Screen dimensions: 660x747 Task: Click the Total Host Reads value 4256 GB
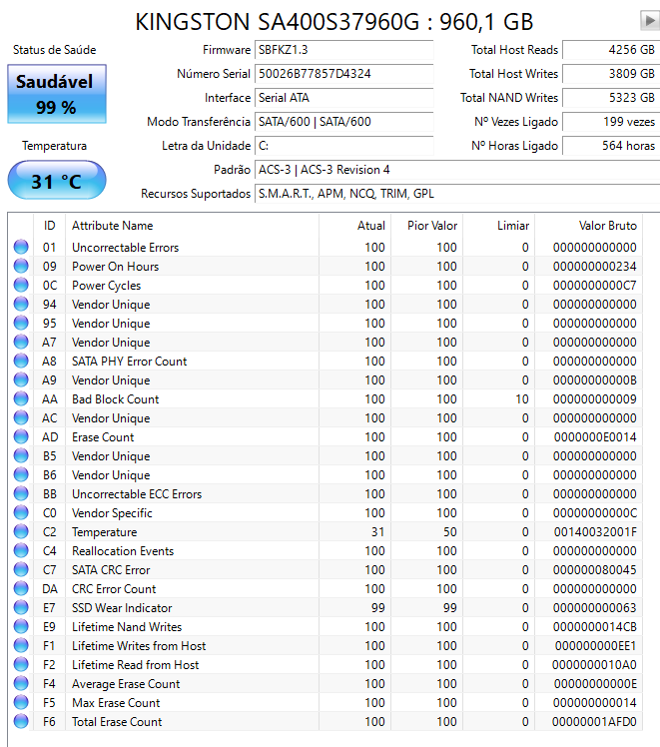(611, 50)
